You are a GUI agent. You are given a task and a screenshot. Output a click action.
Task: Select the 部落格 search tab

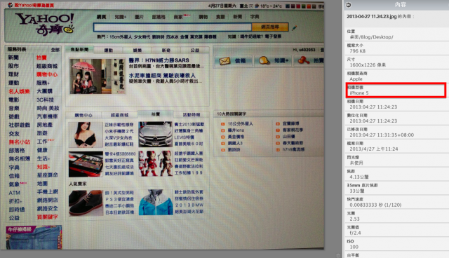pyautogui.click(x=159, y=17)
